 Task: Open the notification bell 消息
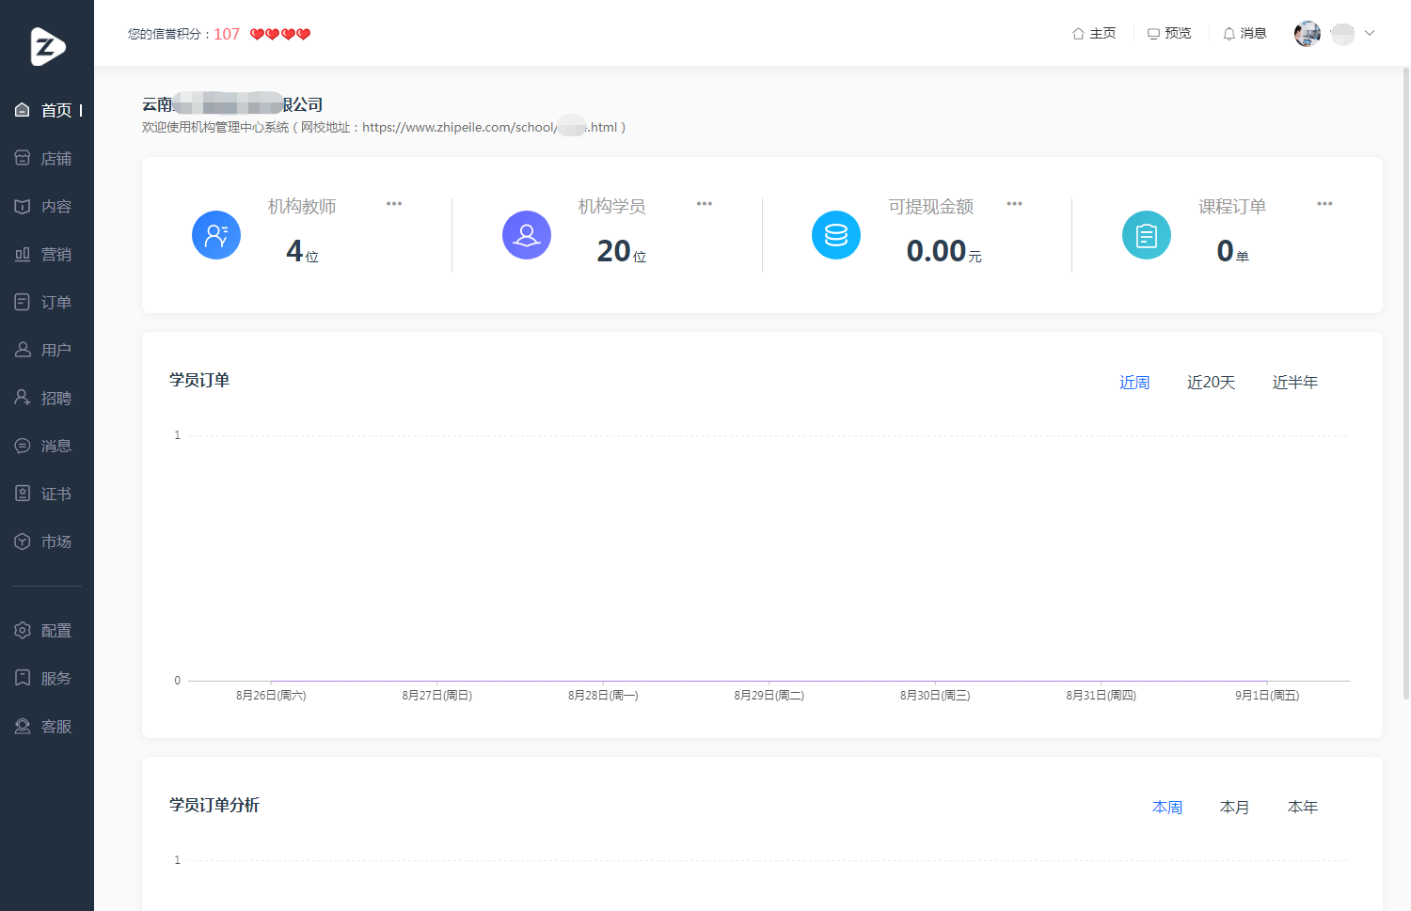[x=1245, y=33]
